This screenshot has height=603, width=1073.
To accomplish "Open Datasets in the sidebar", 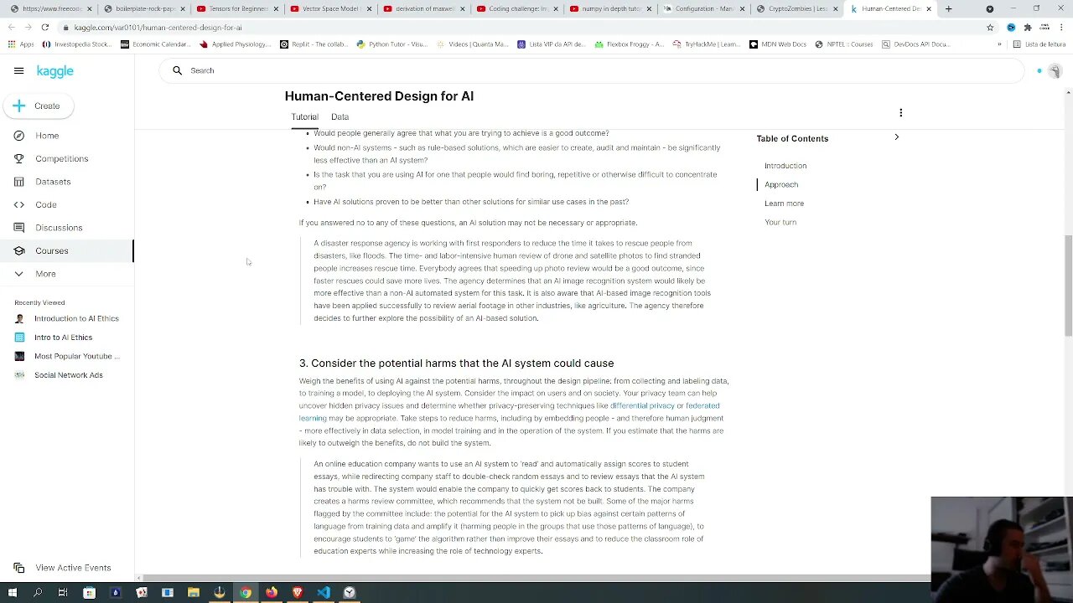I will 53,182.
